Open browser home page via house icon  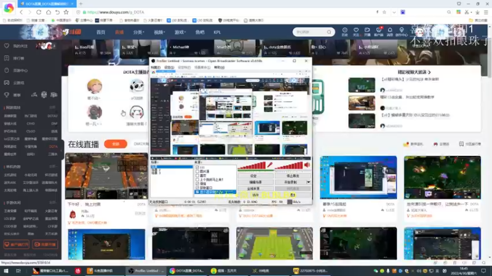click(49, 12)
